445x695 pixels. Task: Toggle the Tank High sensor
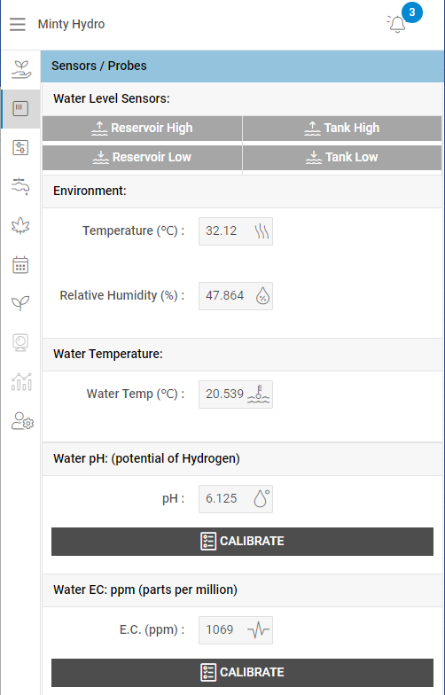[342, 128]
